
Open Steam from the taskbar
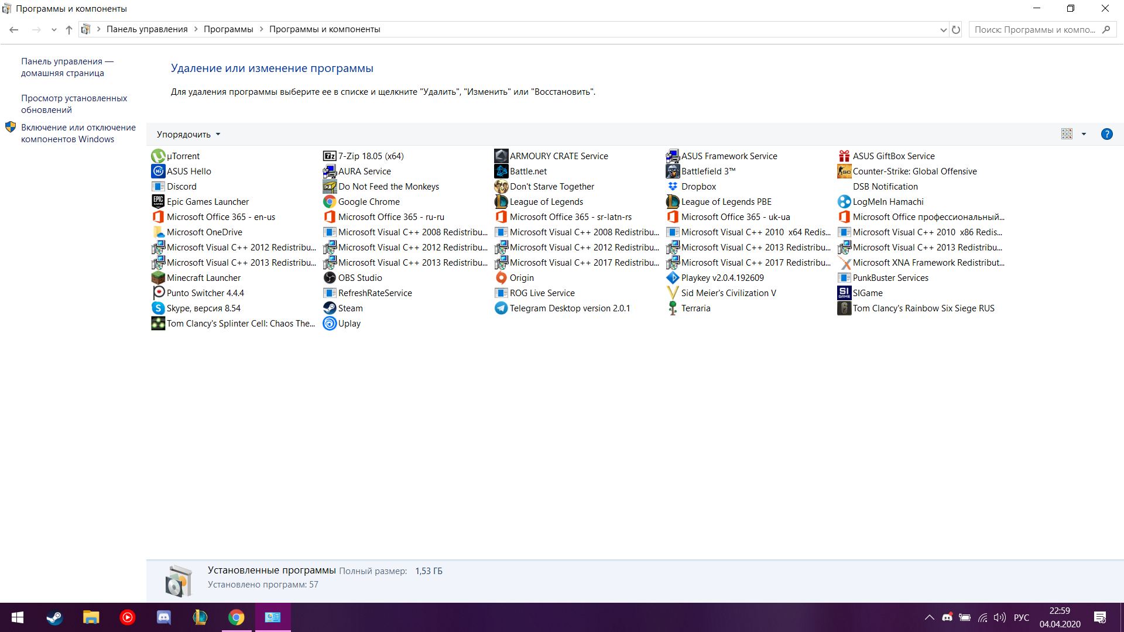pos(54,617)
